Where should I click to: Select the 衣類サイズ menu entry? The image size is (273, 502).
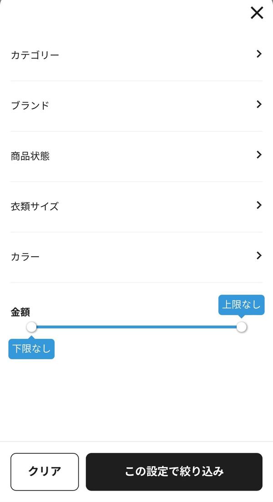point(136,207)
